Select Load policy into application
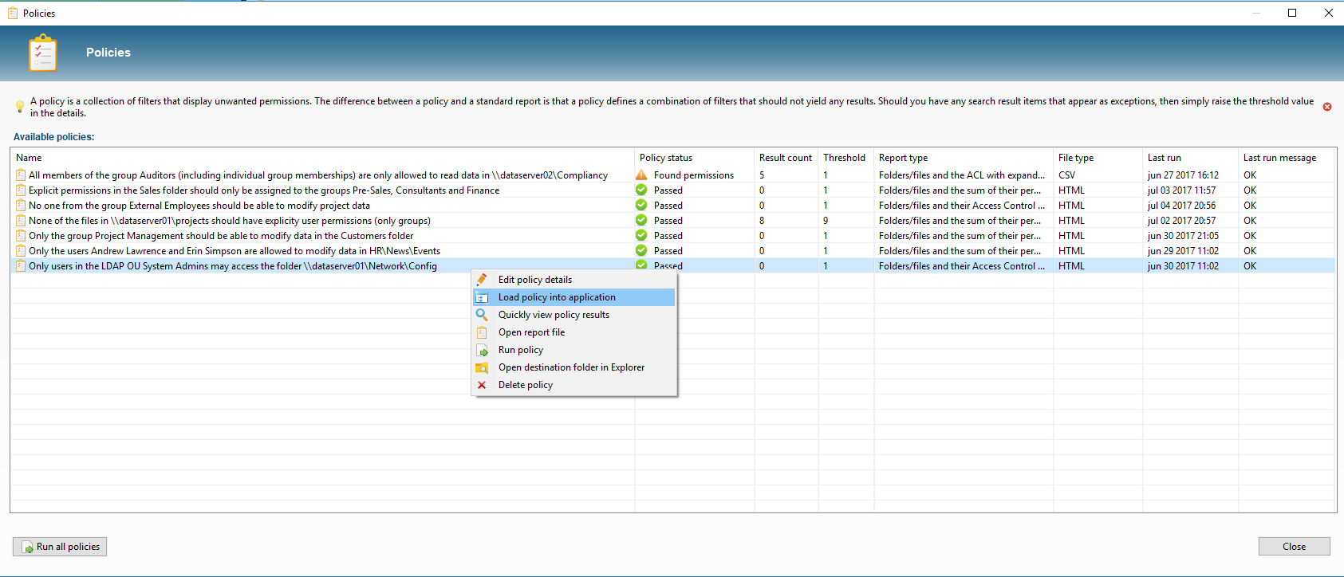 pos(557,297)
